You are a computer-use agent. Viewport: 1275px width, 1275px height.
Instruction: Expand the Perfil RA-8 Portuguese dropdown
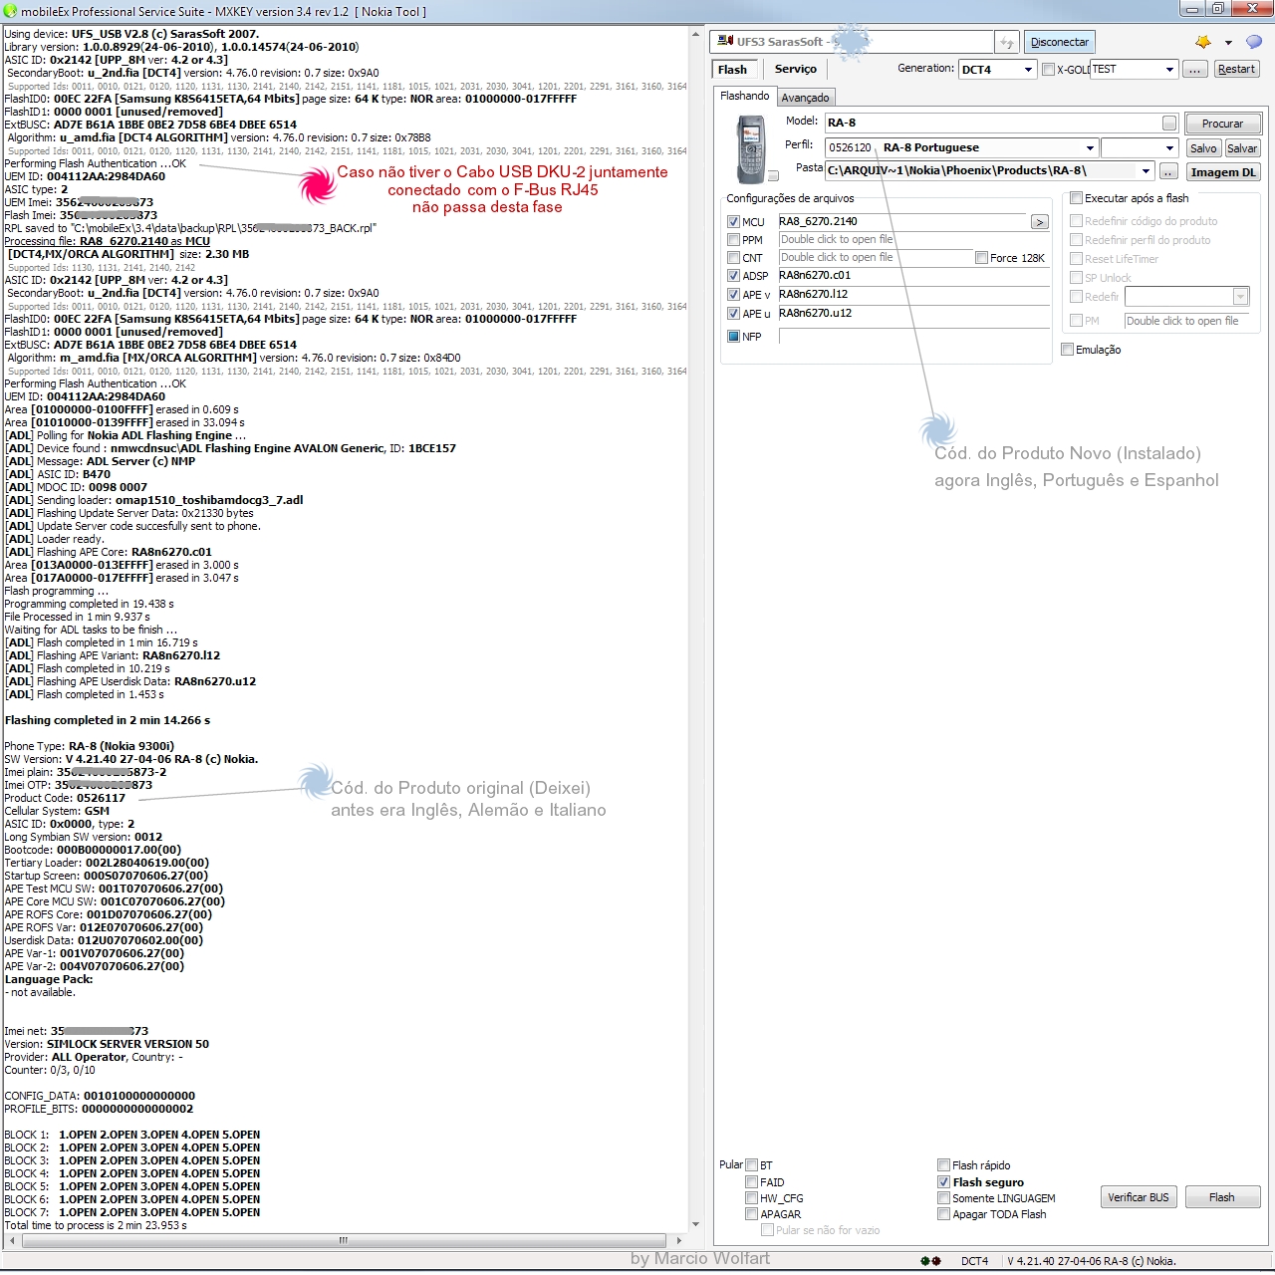pos(1090,148)
